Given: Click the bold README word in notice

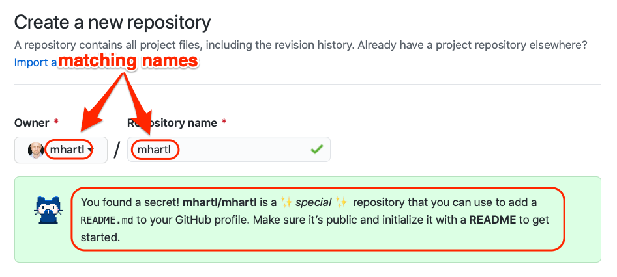Looking at the screenshot, I should tap(492, 220).
